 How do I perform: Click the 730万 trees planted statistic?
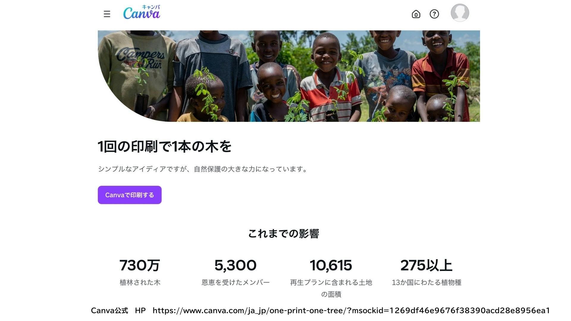tap(140, 265)
